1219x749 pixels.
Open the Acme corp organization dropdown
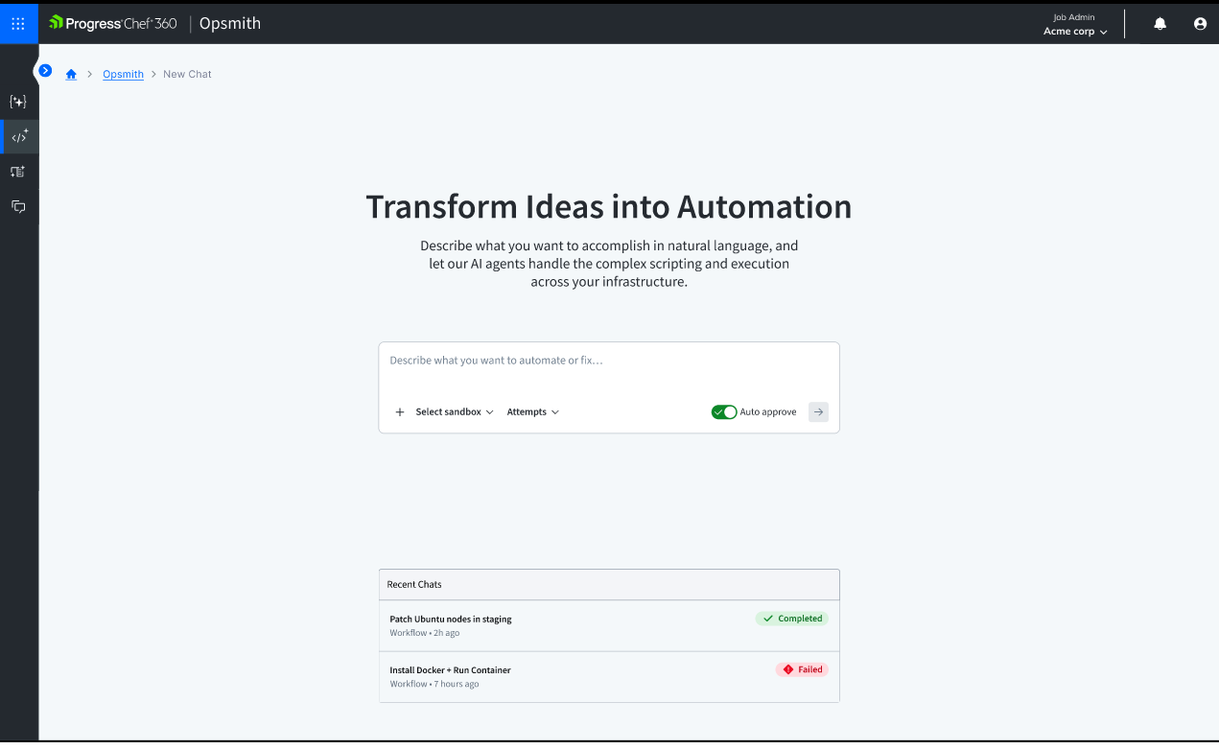pyautogui.click(x=1075, y=32)
